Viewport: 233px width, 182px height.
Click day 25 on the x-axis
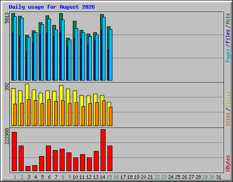point(177,177)
